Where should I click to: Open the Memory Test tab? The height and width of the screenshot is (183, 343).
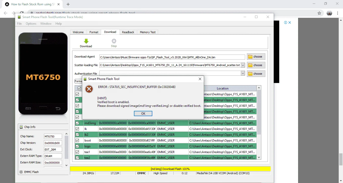148,32
